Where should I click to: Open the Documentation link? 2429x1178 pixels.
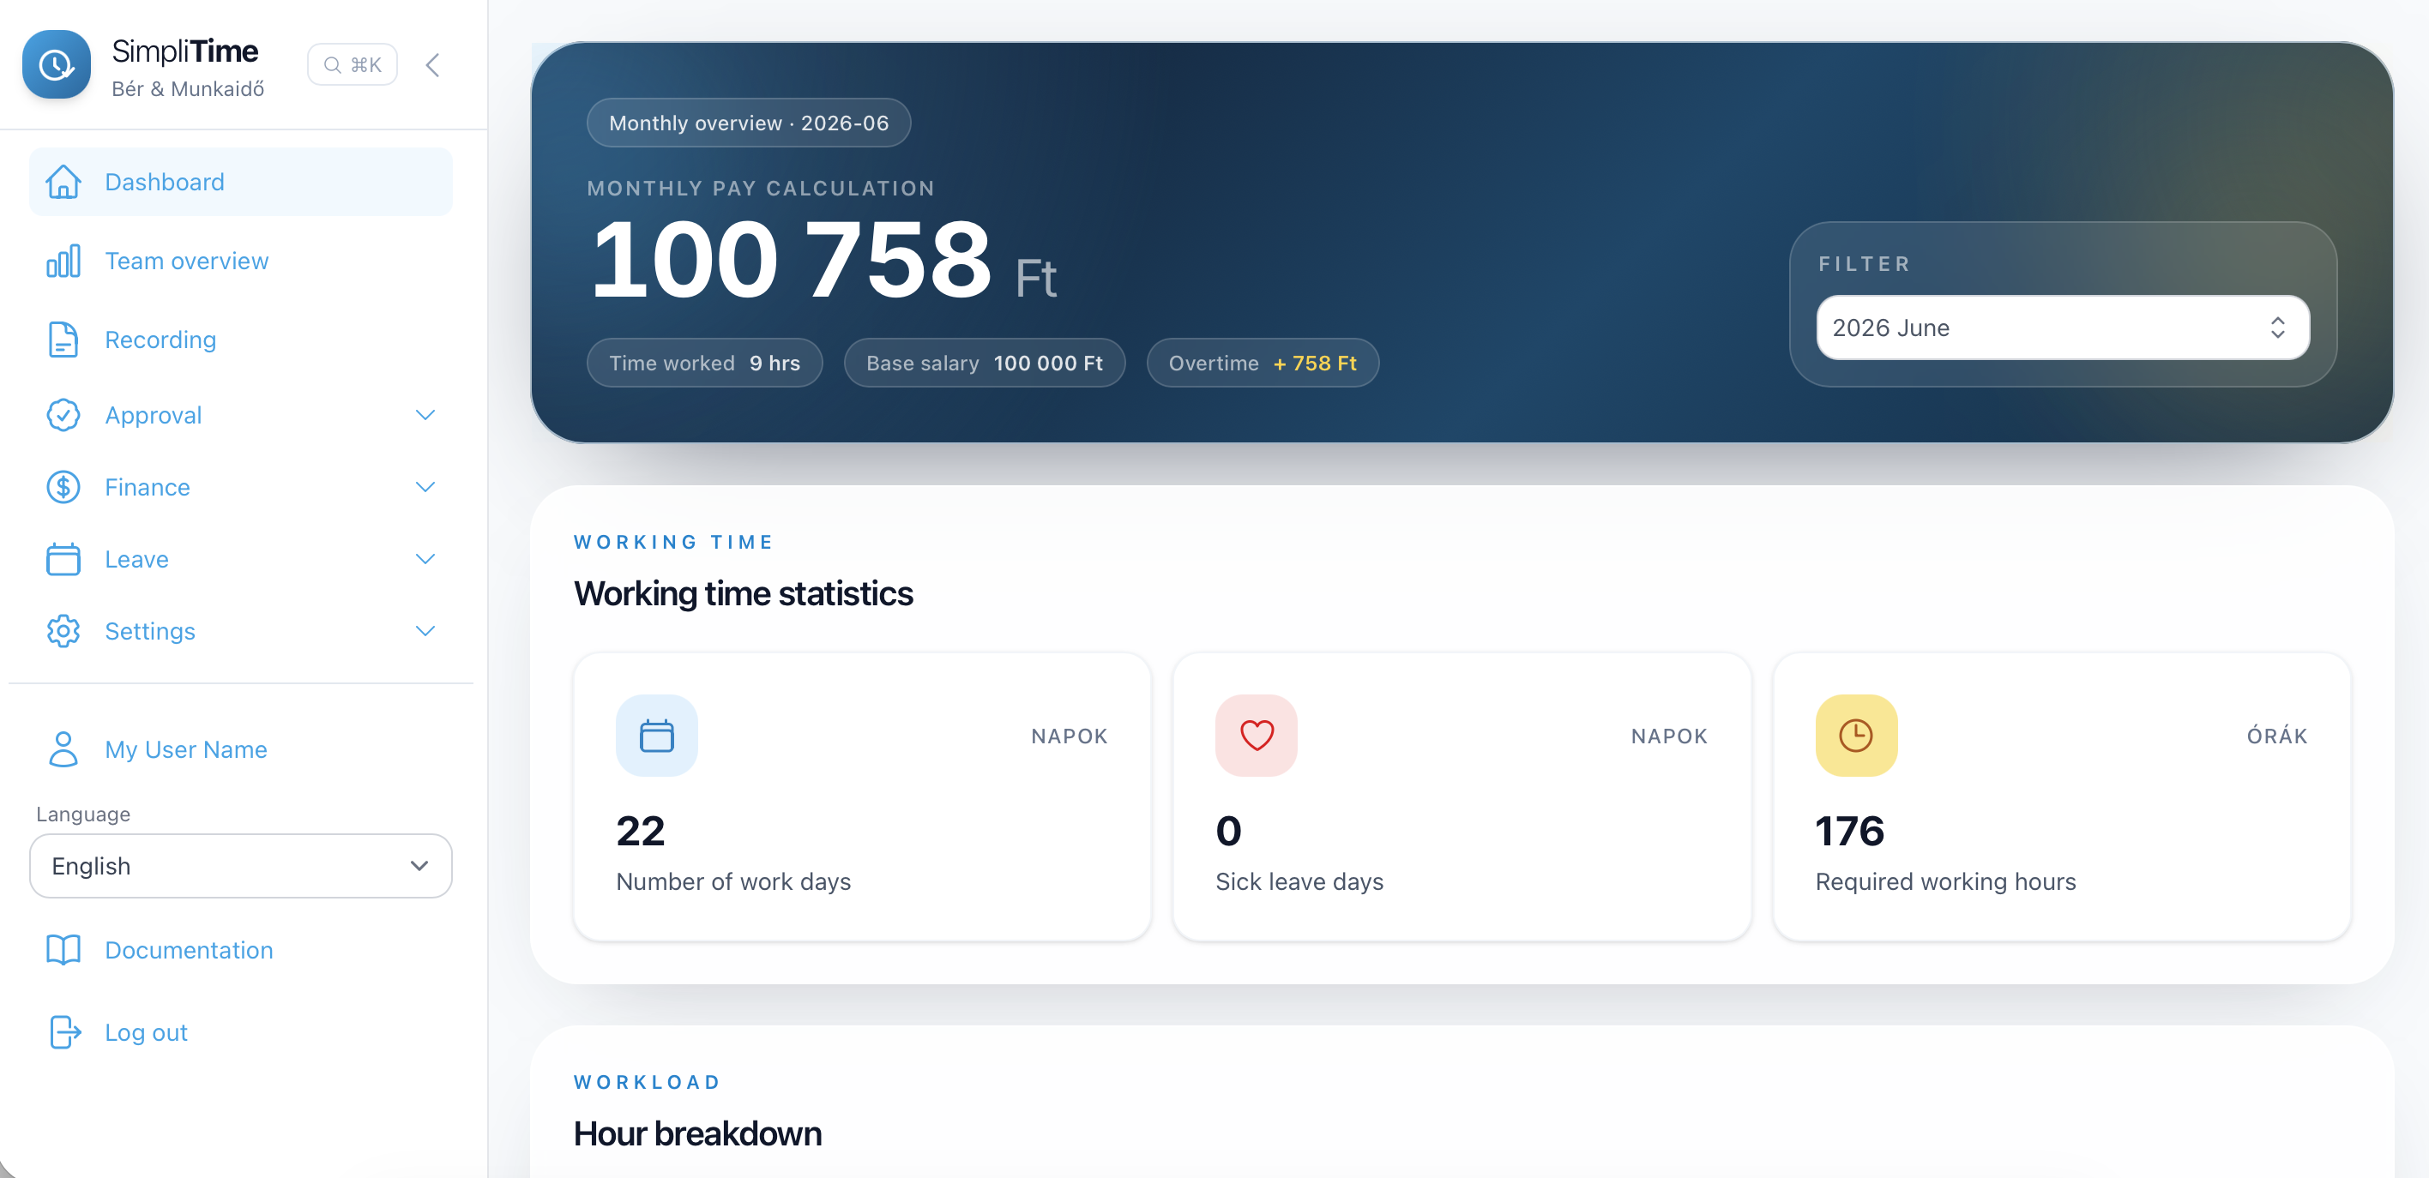[189, 950]
